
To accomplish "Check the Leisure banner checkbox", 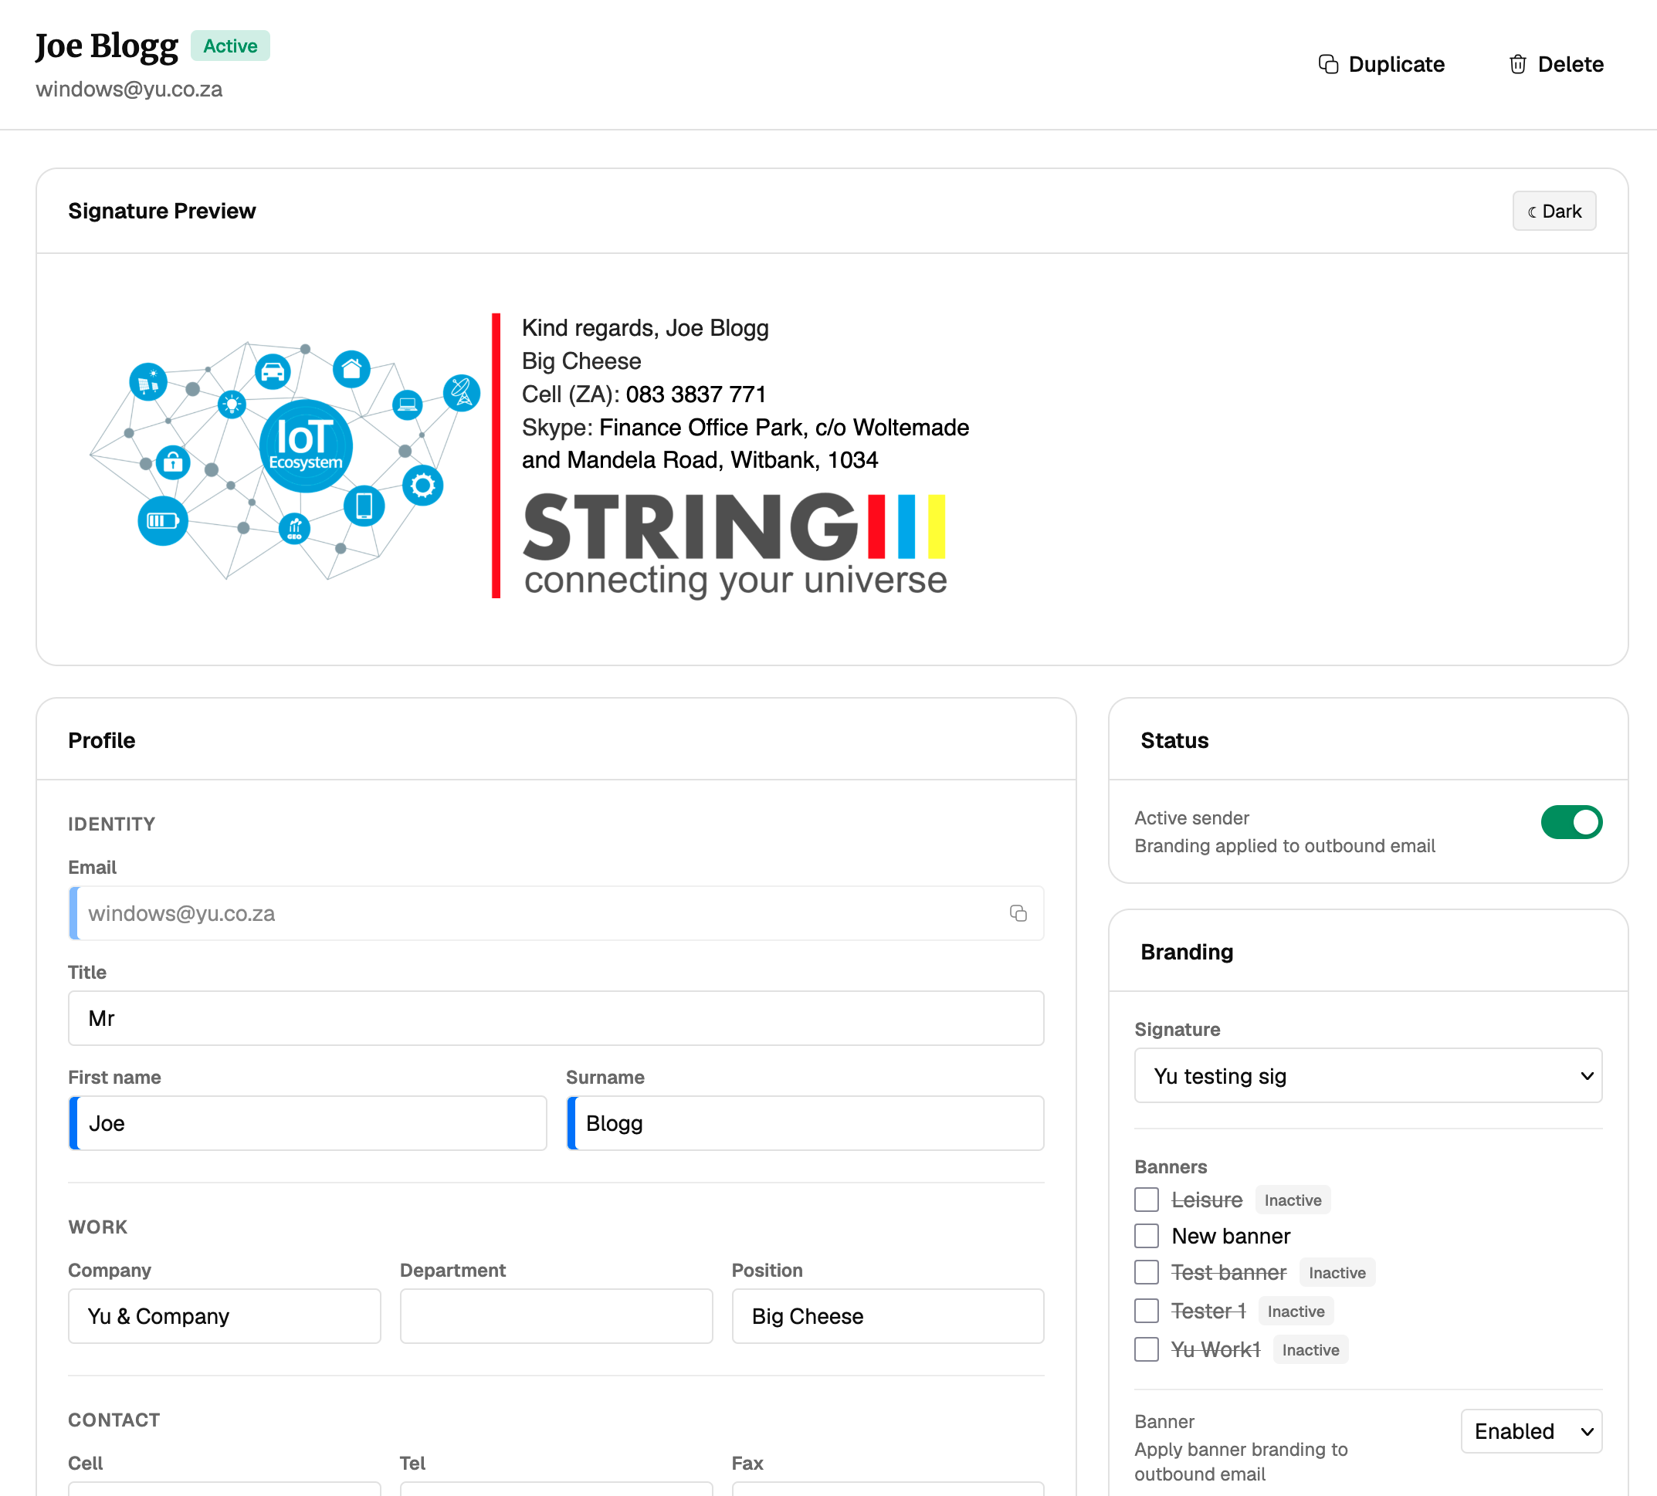I will click(1146, 1200).
